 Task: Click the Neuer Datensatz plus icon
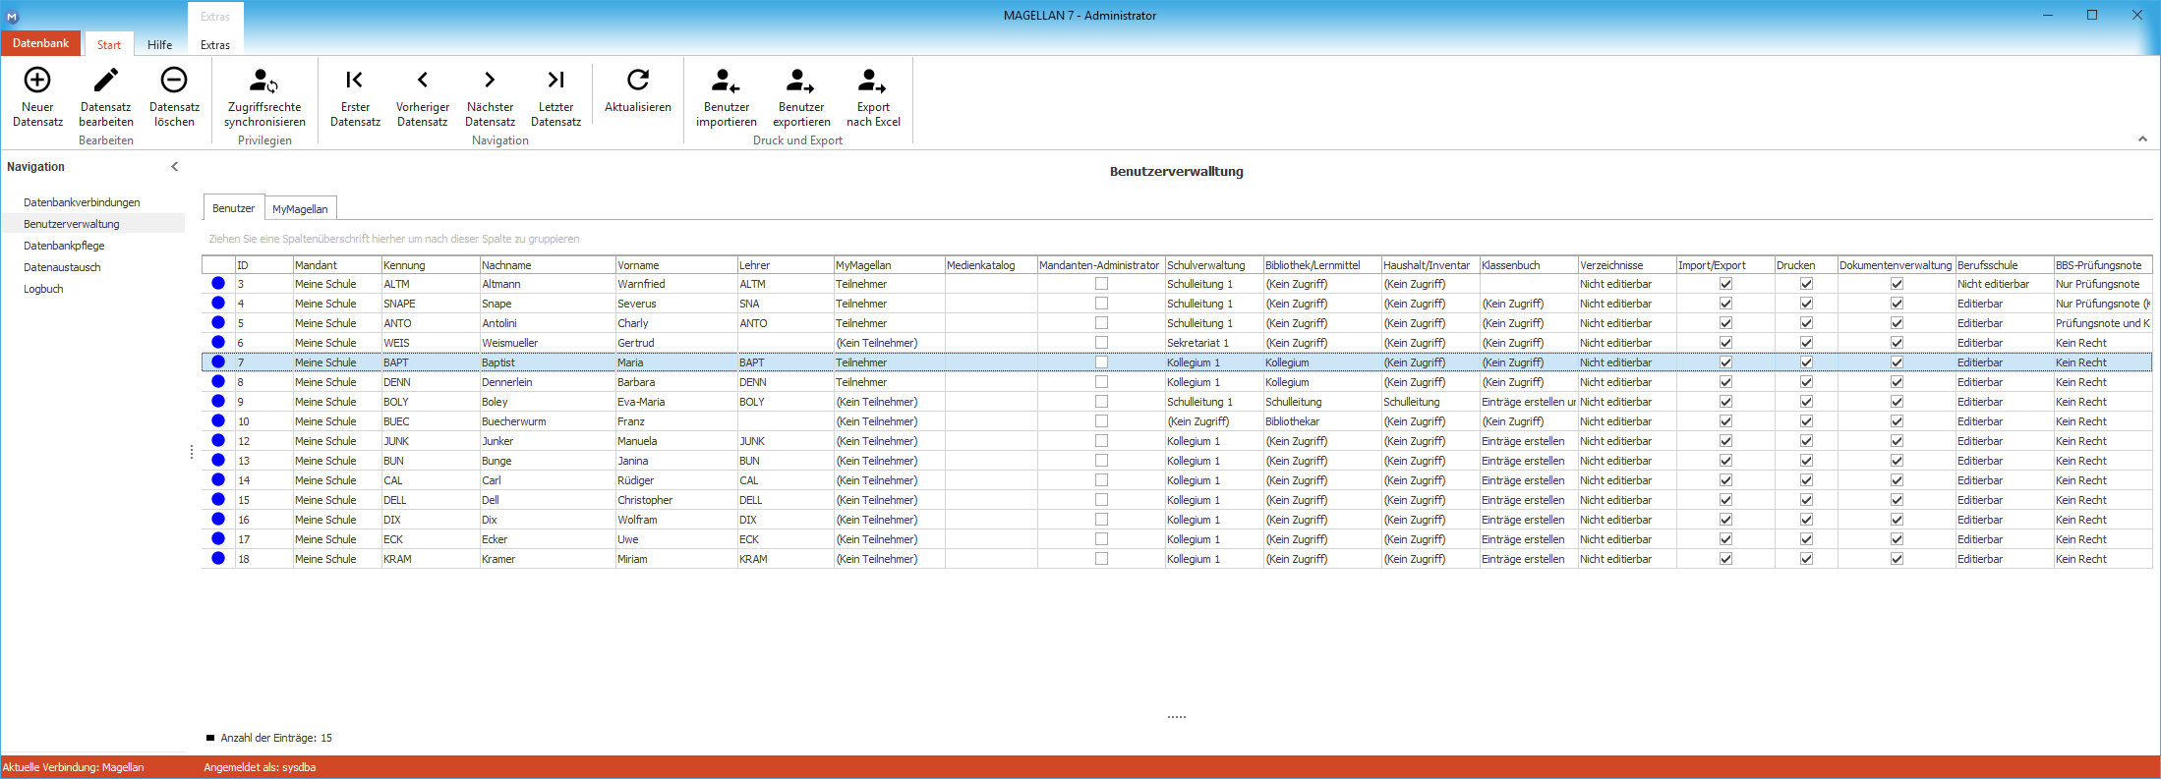pos(37,80)
